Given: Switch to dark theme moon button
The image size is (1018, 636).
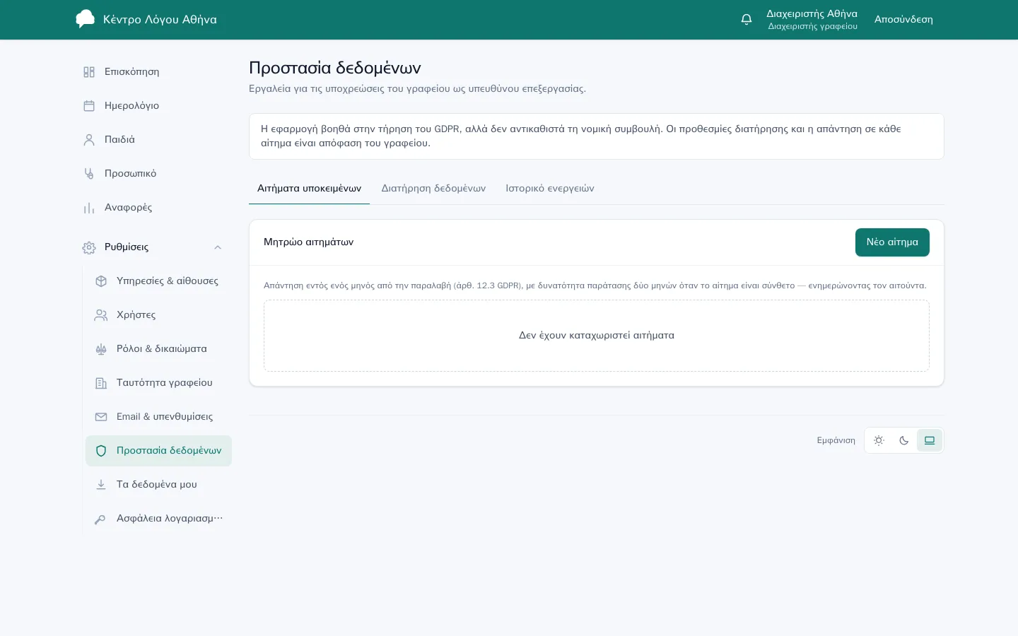Looking at the screenshot, I should [904, 440].
